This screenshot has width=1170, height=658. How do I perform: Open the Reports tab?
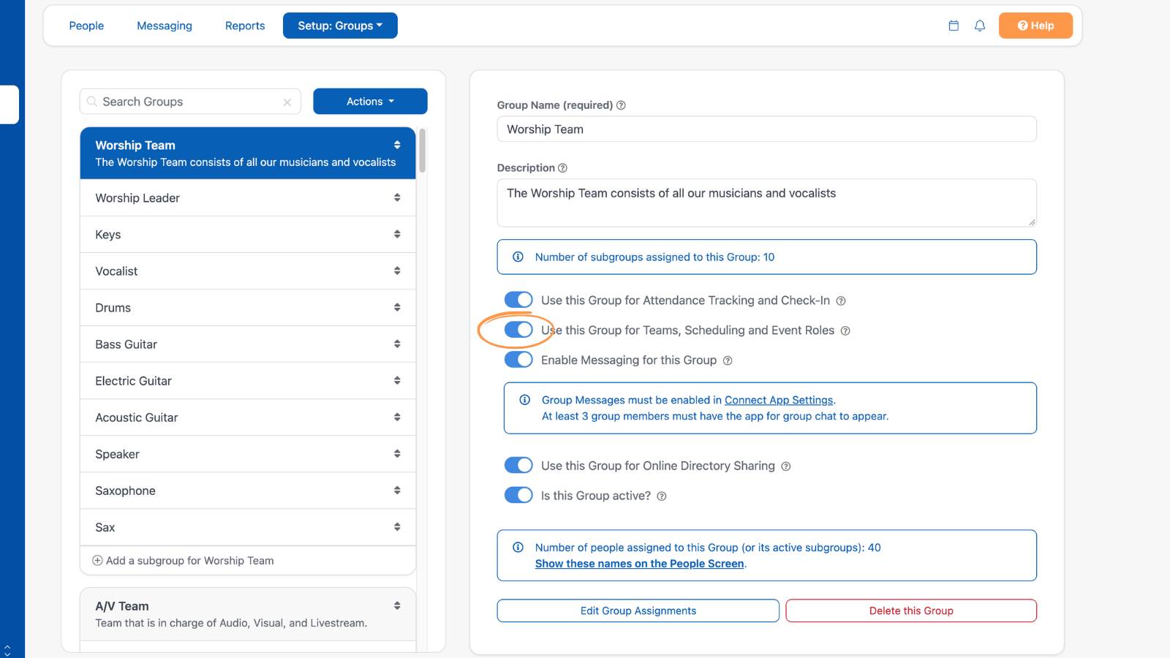[x=245, y=26]
